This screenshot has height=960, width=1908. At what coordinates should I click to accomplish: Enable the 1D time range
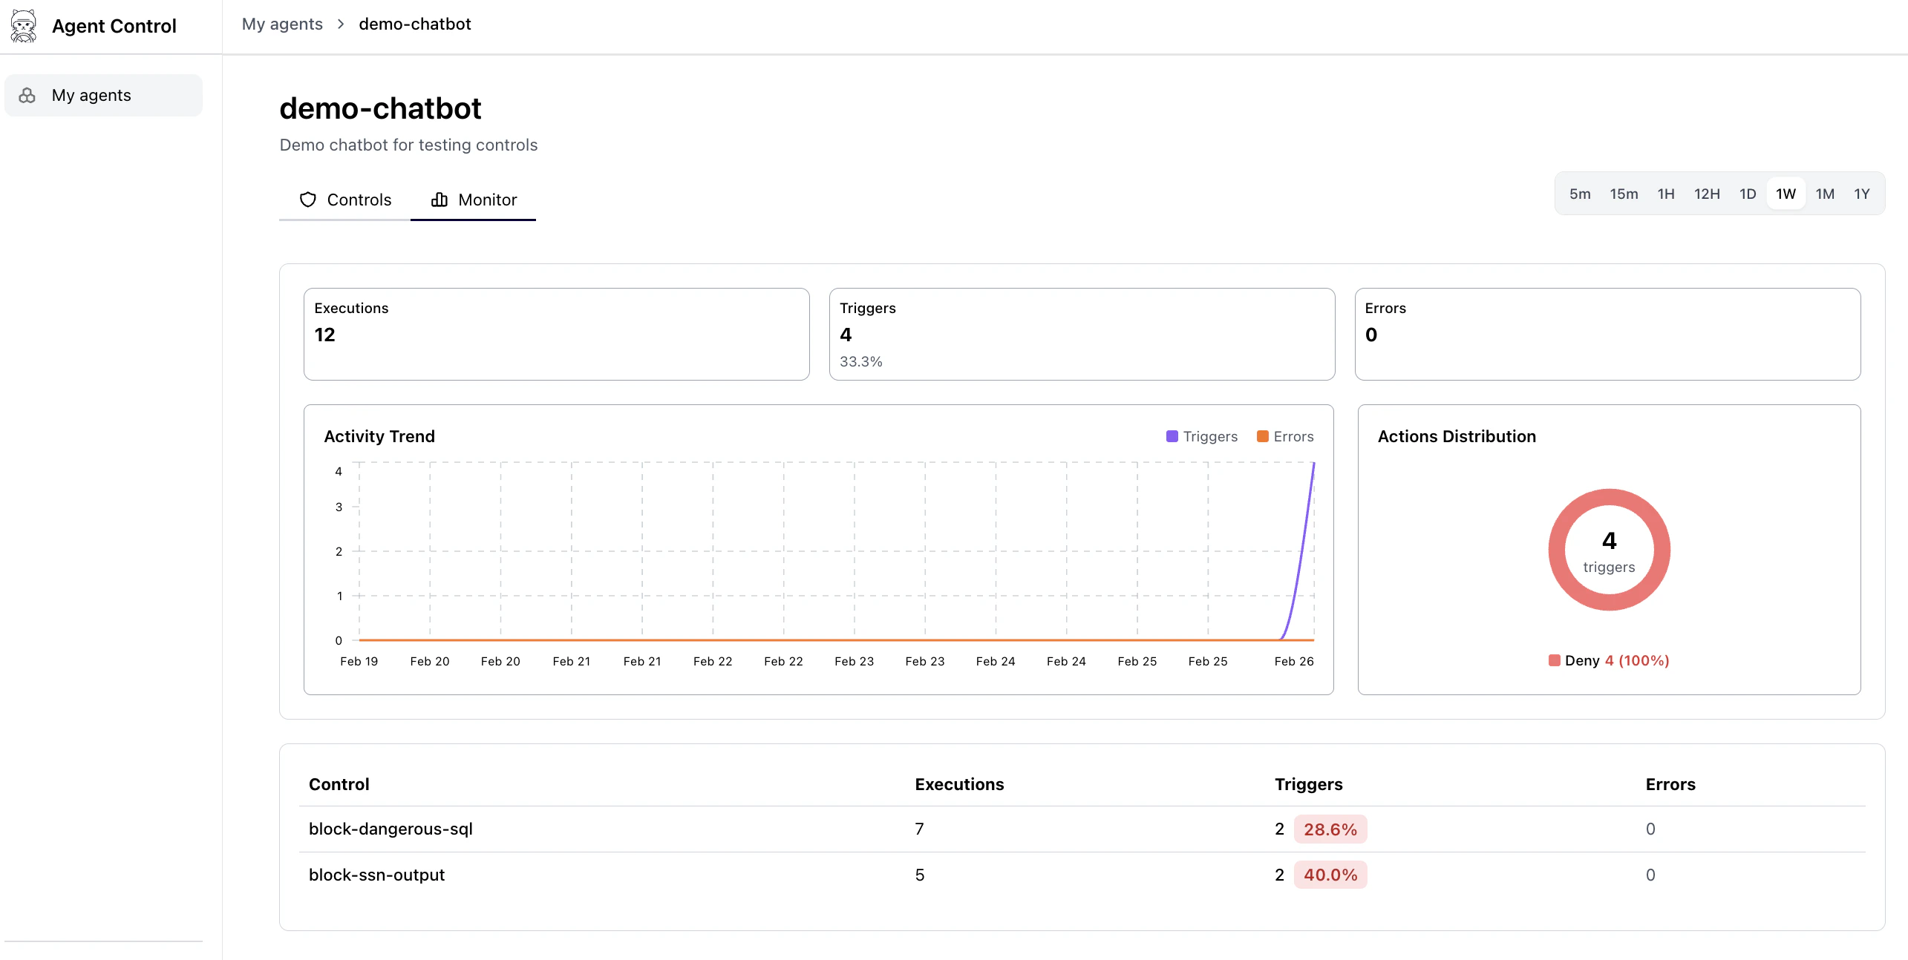pyautogui.click(x=1748, y=194)
